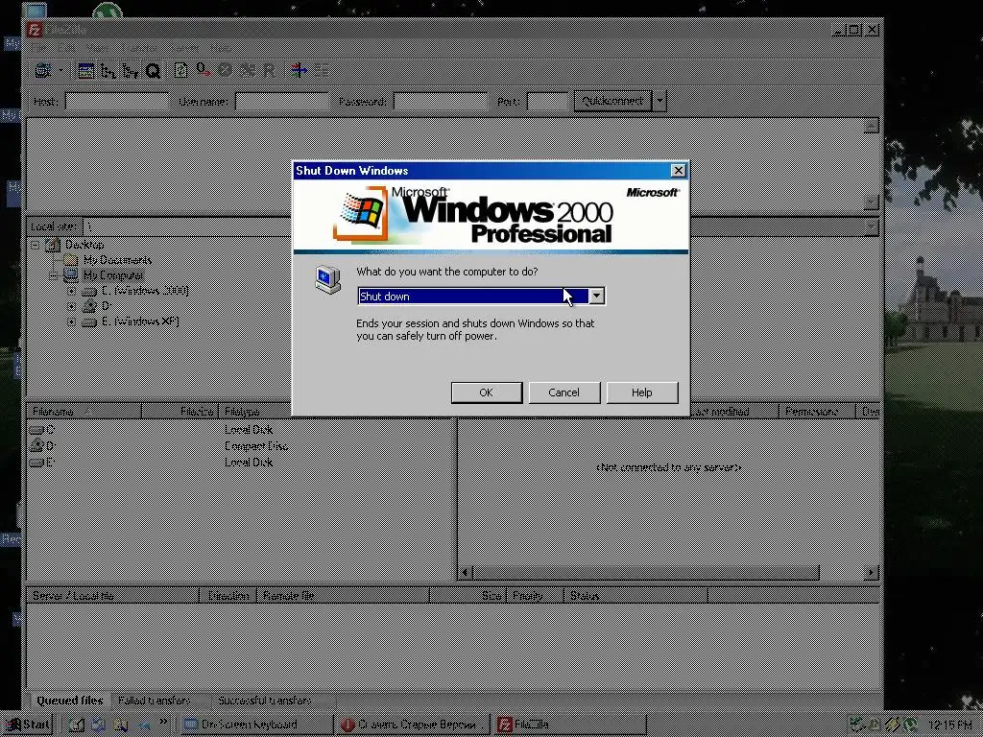Toggle the message log display icon in FileZilla
Image resolution: width=983 pixels, height=737 pixels.
click(86, 71)
